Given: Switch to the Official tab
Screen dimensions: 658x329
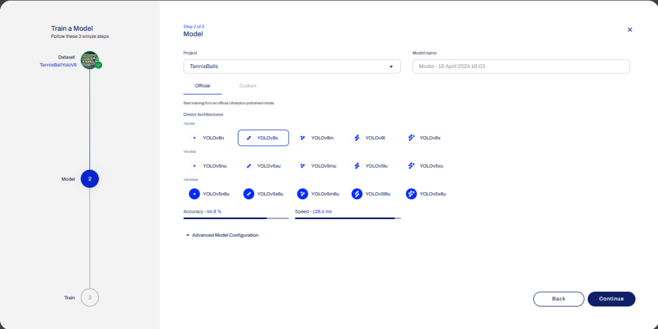Looking at the screenshot, I should pos(202,85).
